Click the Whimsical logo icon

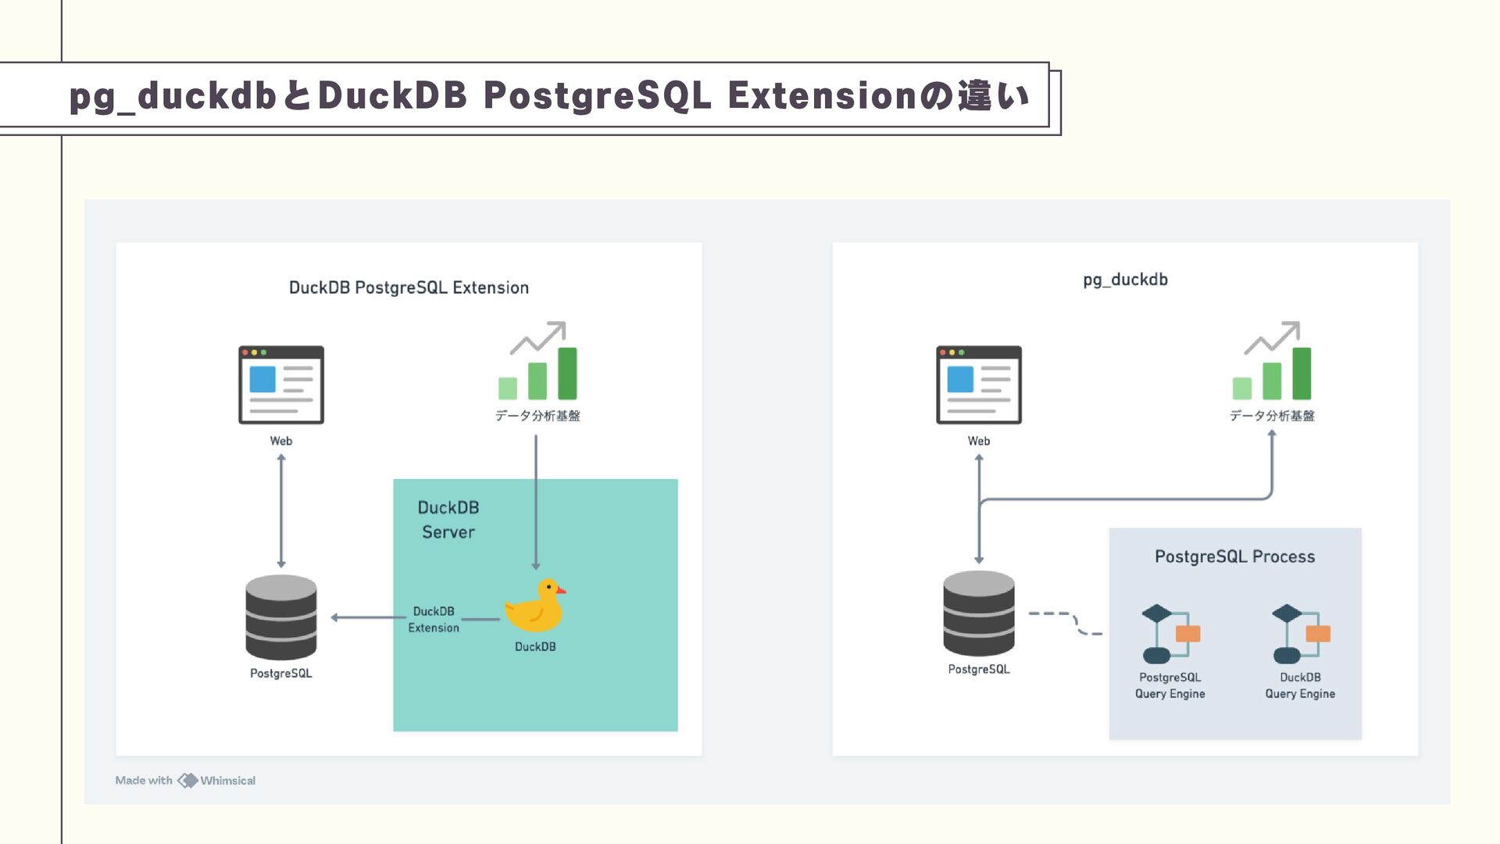(x=187, y=781)
